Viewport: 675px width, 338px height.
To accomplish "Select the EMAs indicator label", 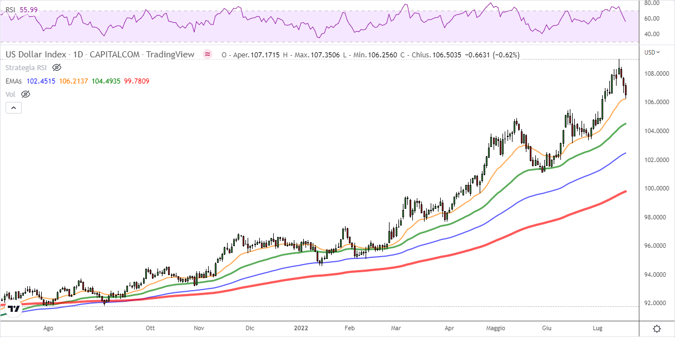I will (14, 81).
